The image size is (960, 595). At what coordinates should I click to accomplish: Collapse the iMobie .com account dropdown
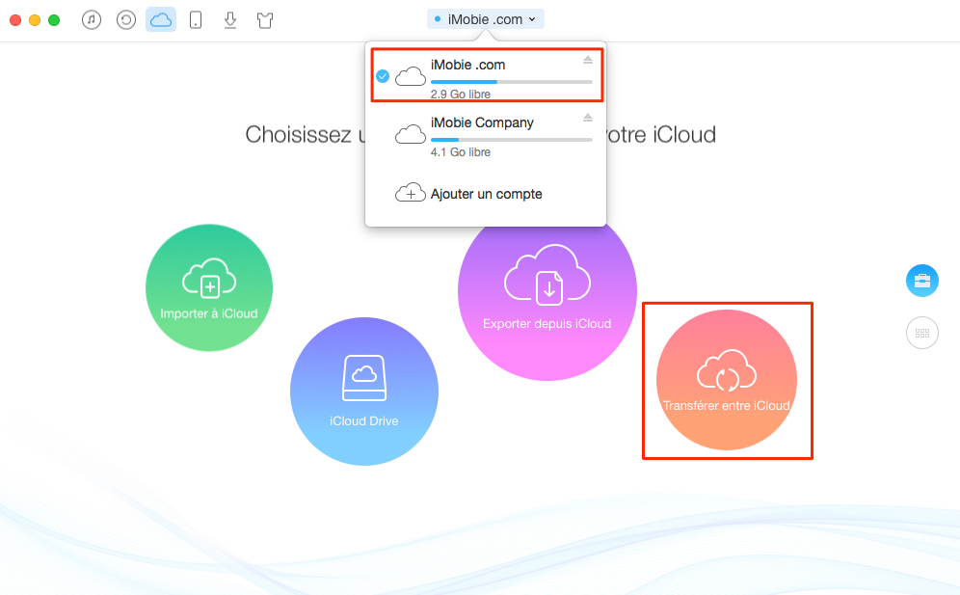486,19
